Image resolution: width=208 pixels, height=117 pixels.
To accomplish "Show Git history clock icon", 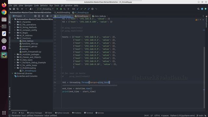I will [x=92, y=9].
